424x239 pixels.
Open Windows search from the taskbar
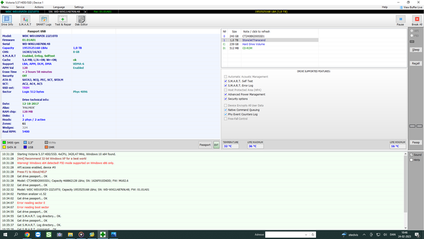click(16, 234)
